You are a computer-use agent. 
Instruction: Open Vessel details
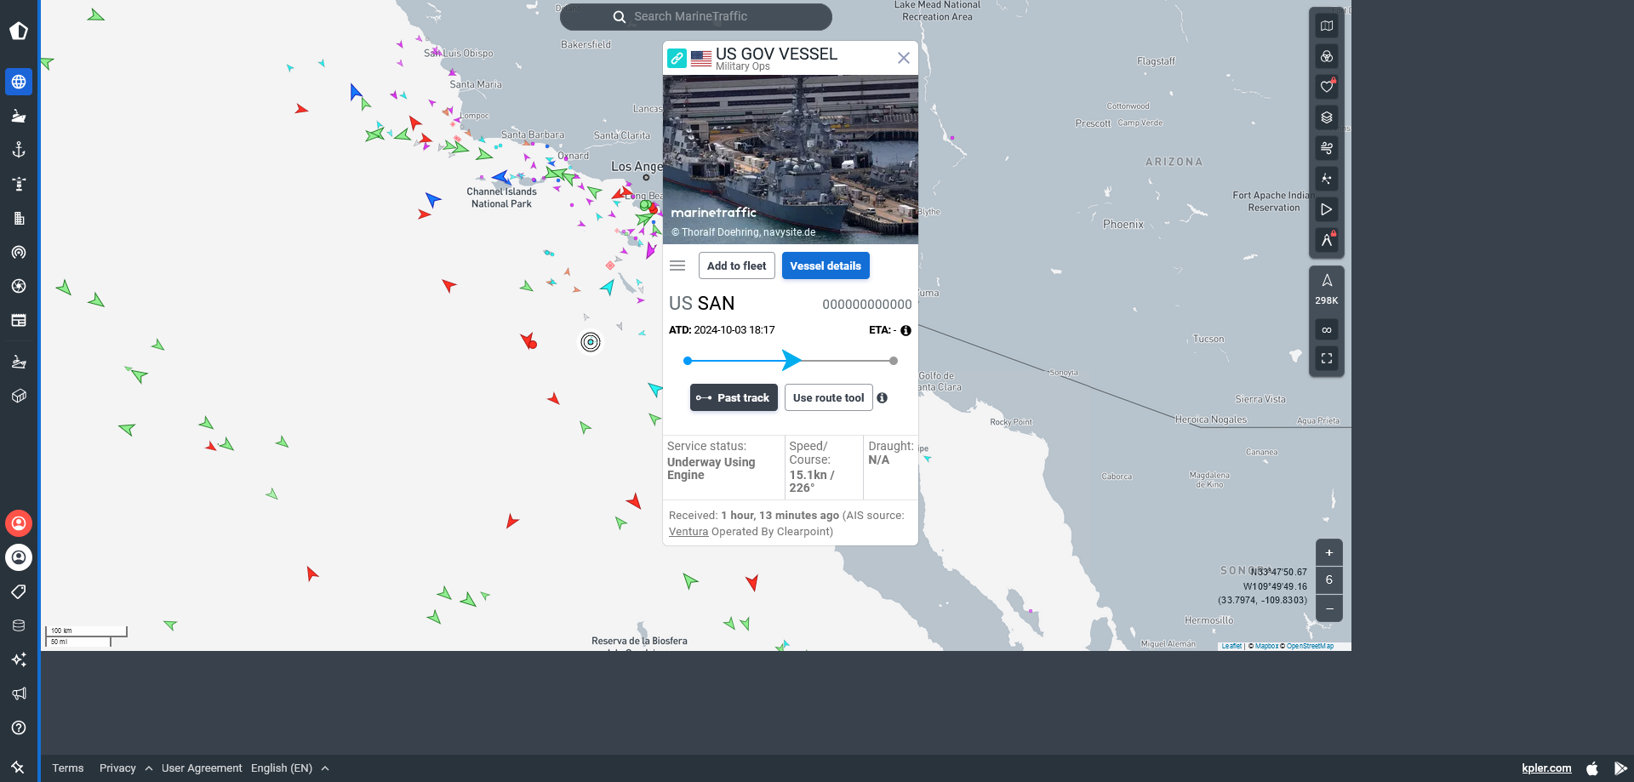[826, 265]
